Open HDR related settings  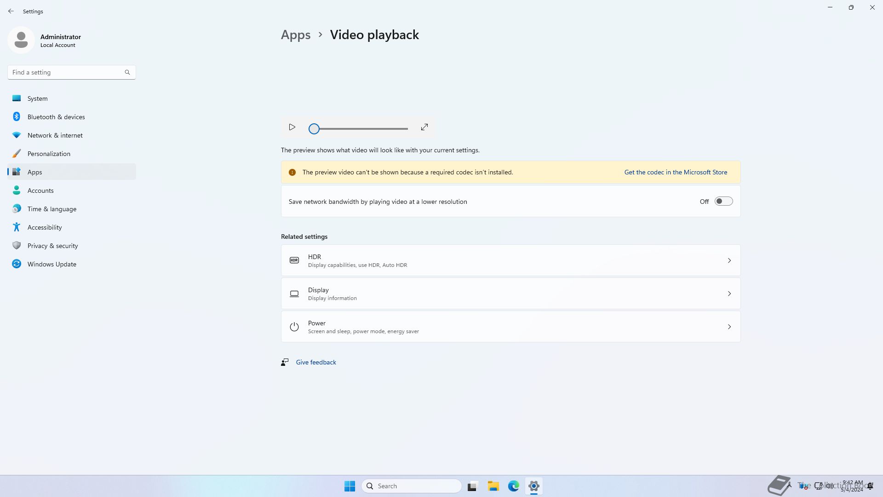510,260
